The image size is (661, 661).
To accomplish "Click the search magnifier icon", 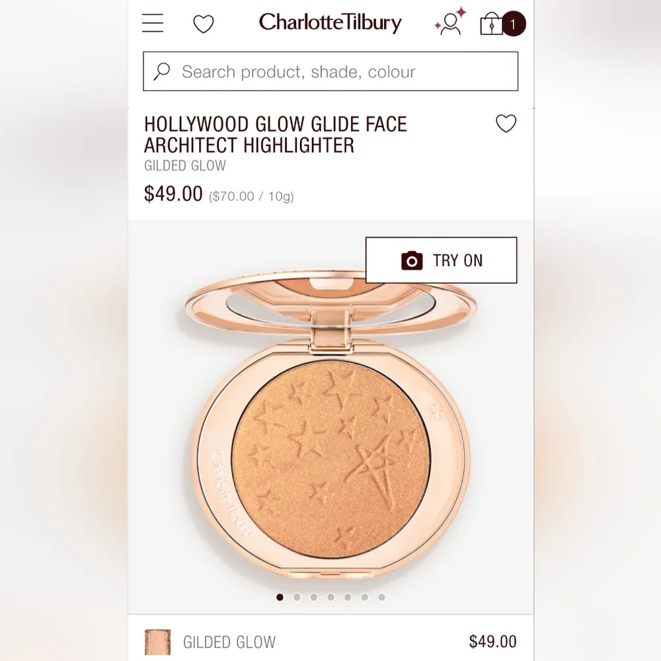I will [x=161, y=71].
